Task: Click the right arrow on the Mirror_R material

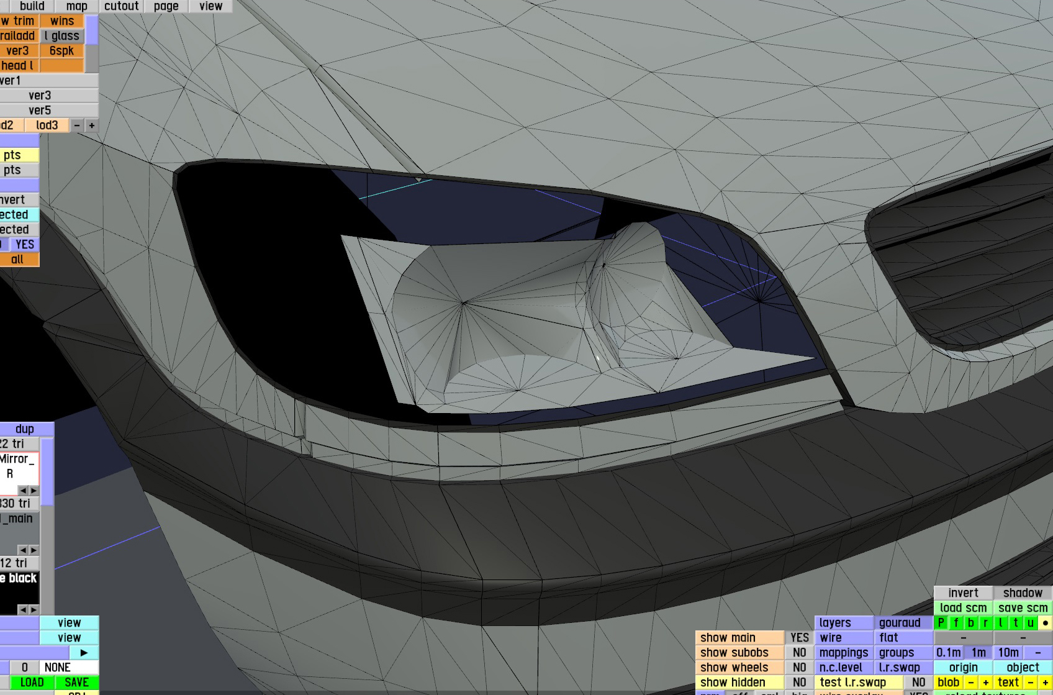Action: [34, 491]
